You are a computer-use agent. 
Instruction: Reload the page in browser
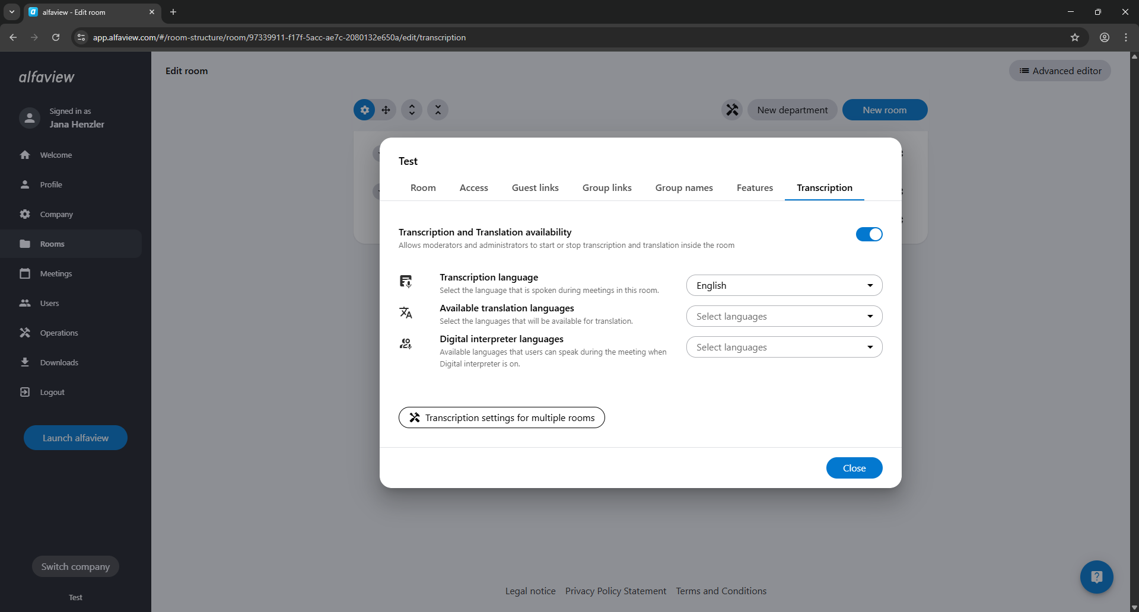56,37
